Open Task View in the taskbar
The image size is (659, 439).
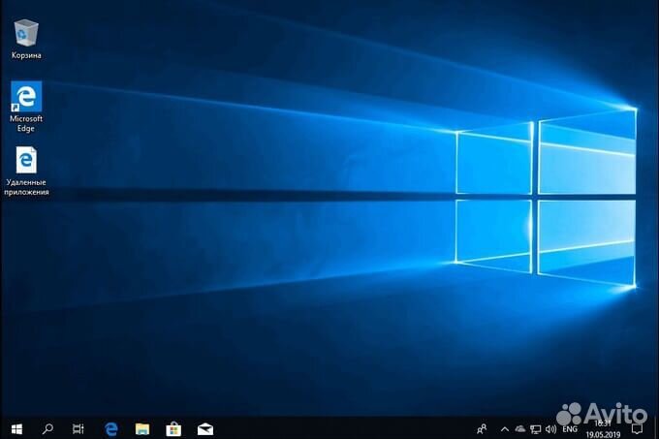click(78, 429)
